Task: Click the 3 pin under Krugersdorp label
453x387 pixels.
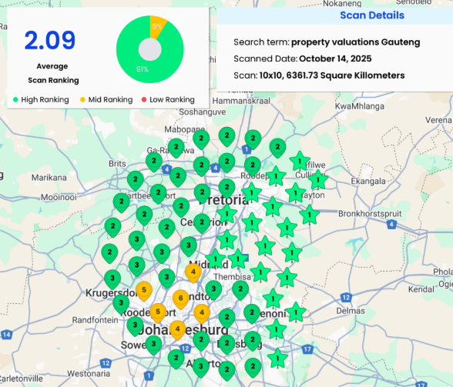Action: click(x=121, y=304)
